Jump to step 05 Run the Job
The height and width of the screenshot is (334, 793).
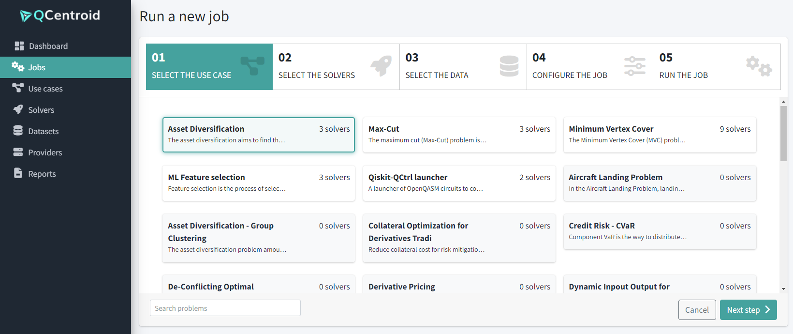coord(717,67)
